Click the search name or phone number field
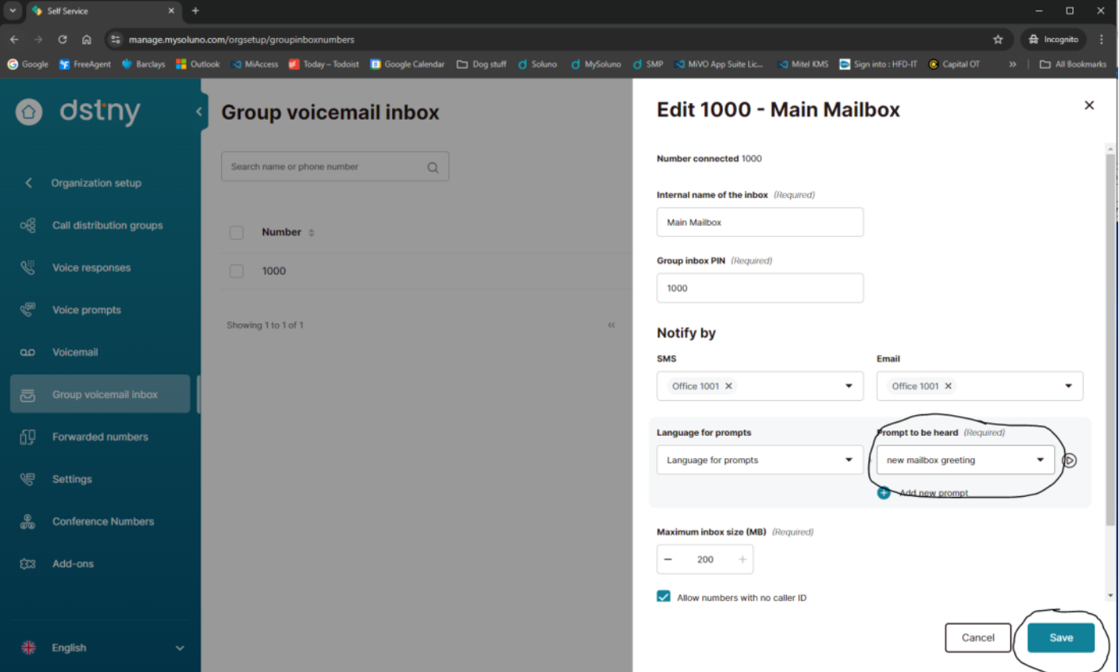Screen dimensions: 1119x672 (x=335, y=166)
